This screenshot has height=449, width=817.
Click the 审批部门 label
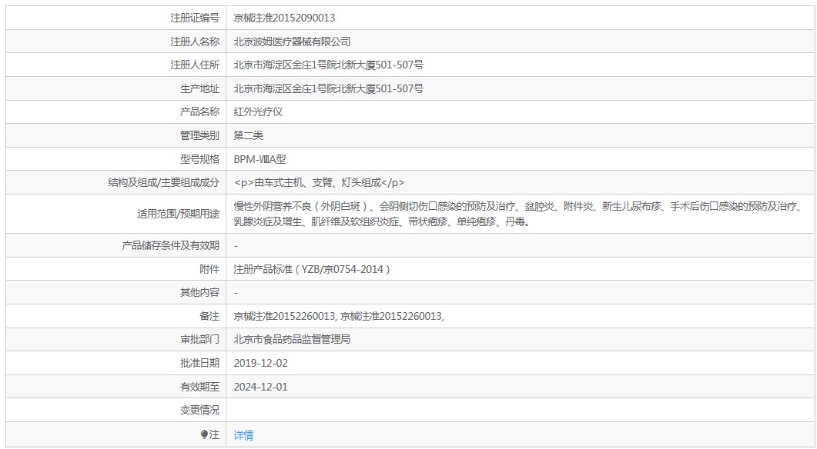[x=199, y=340]
